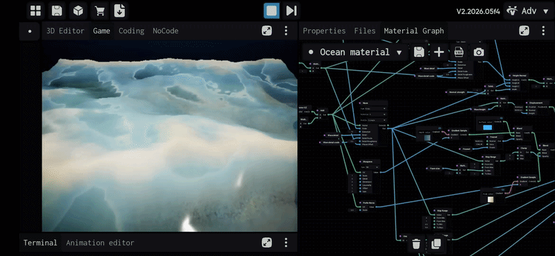Select the Normal strength parameter node
555x256 pixels.
[457, 92]
